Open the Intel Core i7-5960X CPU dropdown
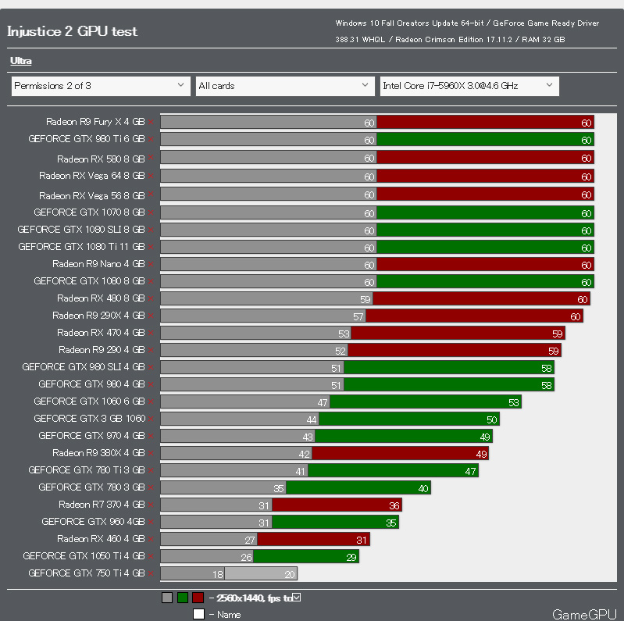The image size is (624, 621). pos(469,86)
